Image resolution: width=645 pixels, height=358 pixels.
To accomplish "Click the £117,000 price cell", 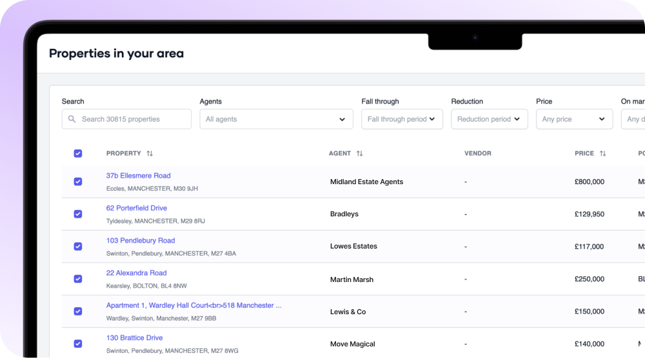I will 589,247.
